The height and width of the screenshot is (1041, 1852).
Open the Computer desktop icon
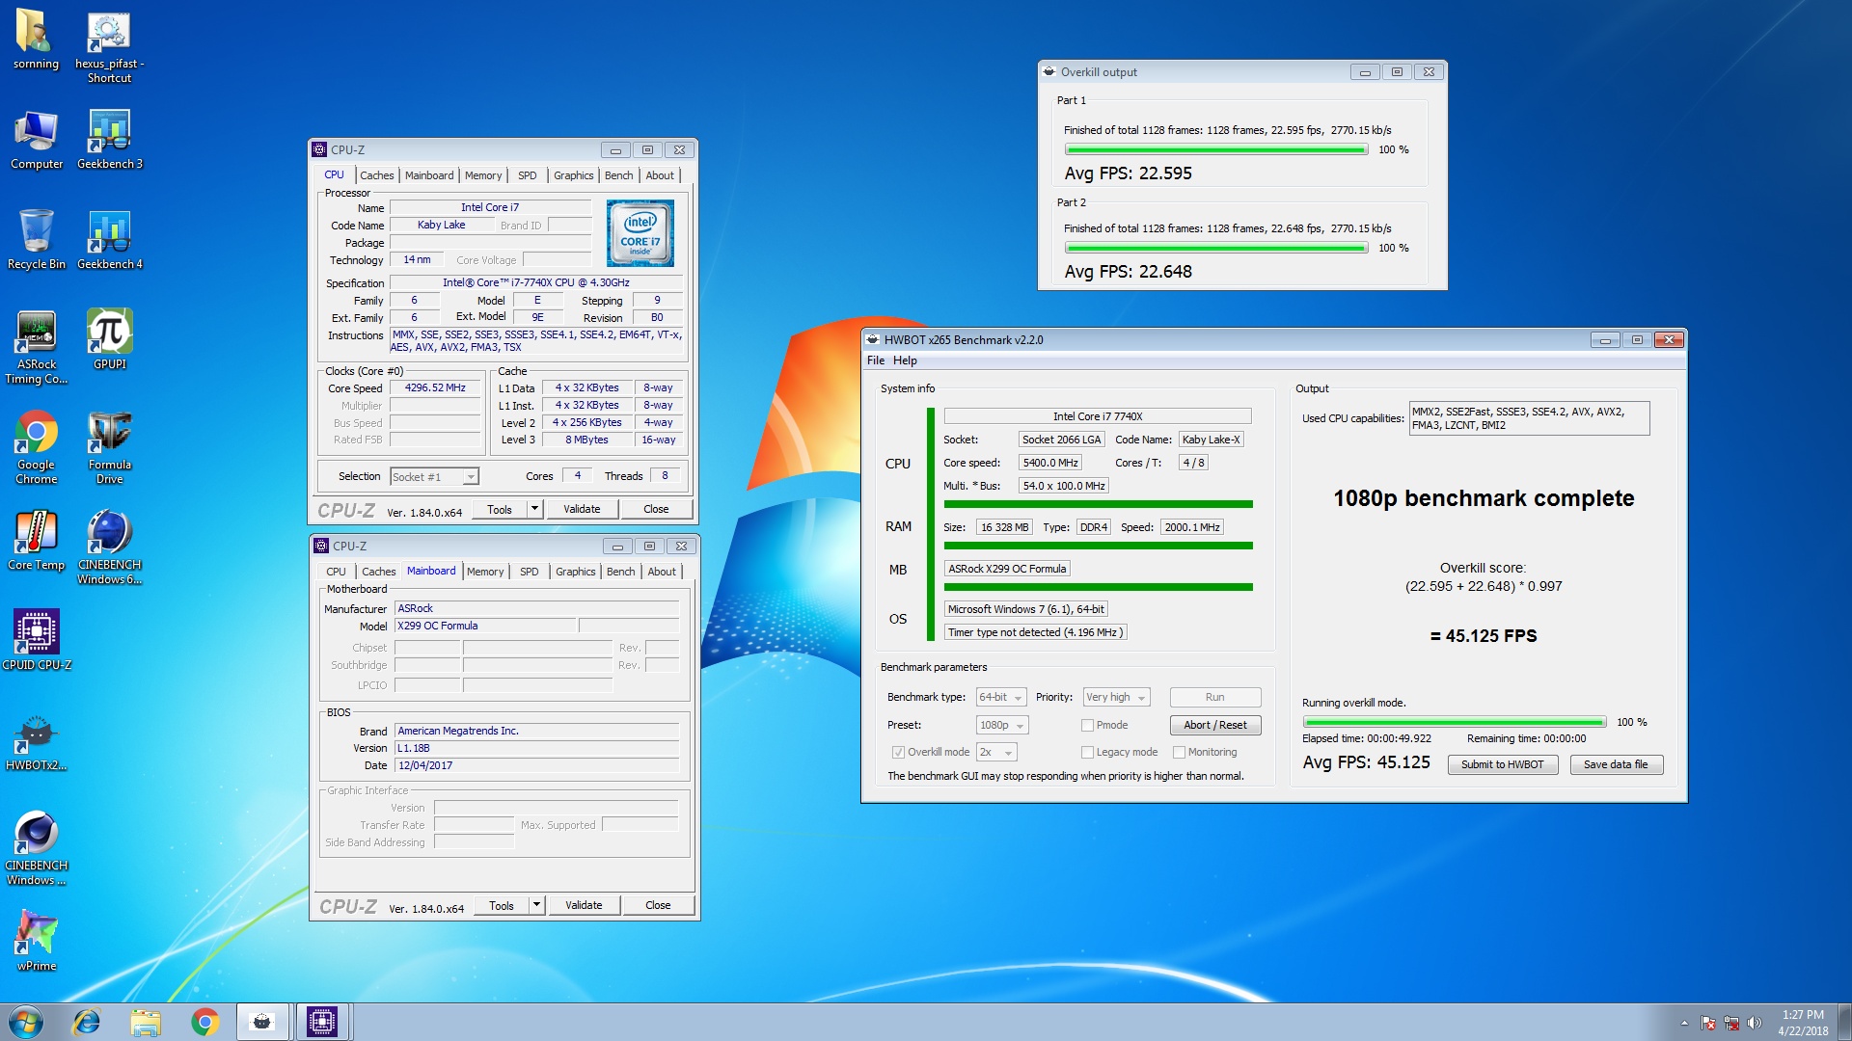coord(36,140)
